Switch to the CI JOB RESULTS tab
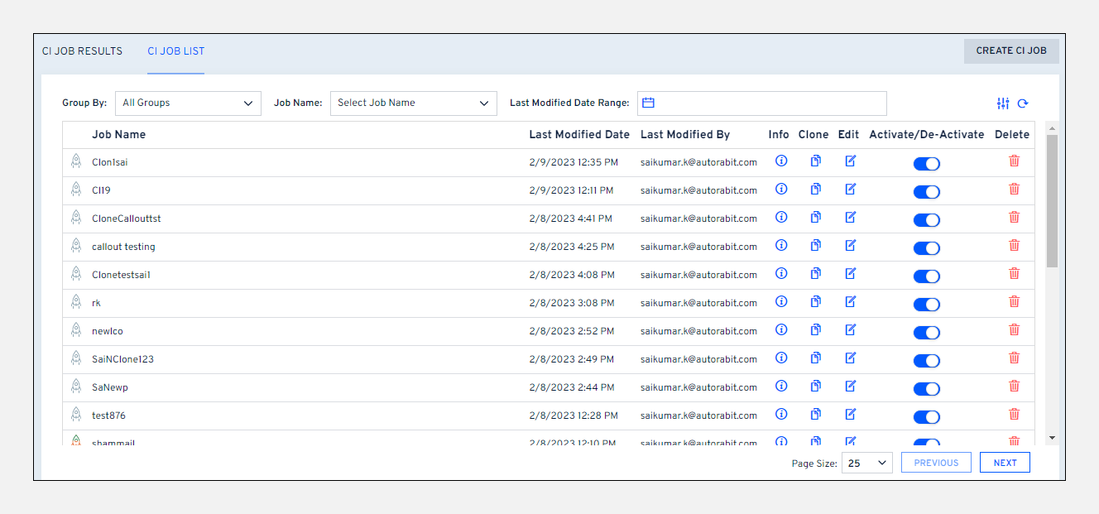The height and width of the screenshot is (514, 1099). click(x=82, y=50)
